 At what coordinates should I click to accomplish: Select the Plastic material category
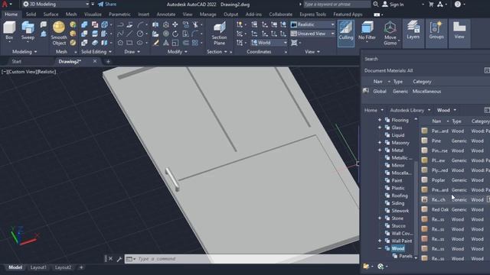398,188
